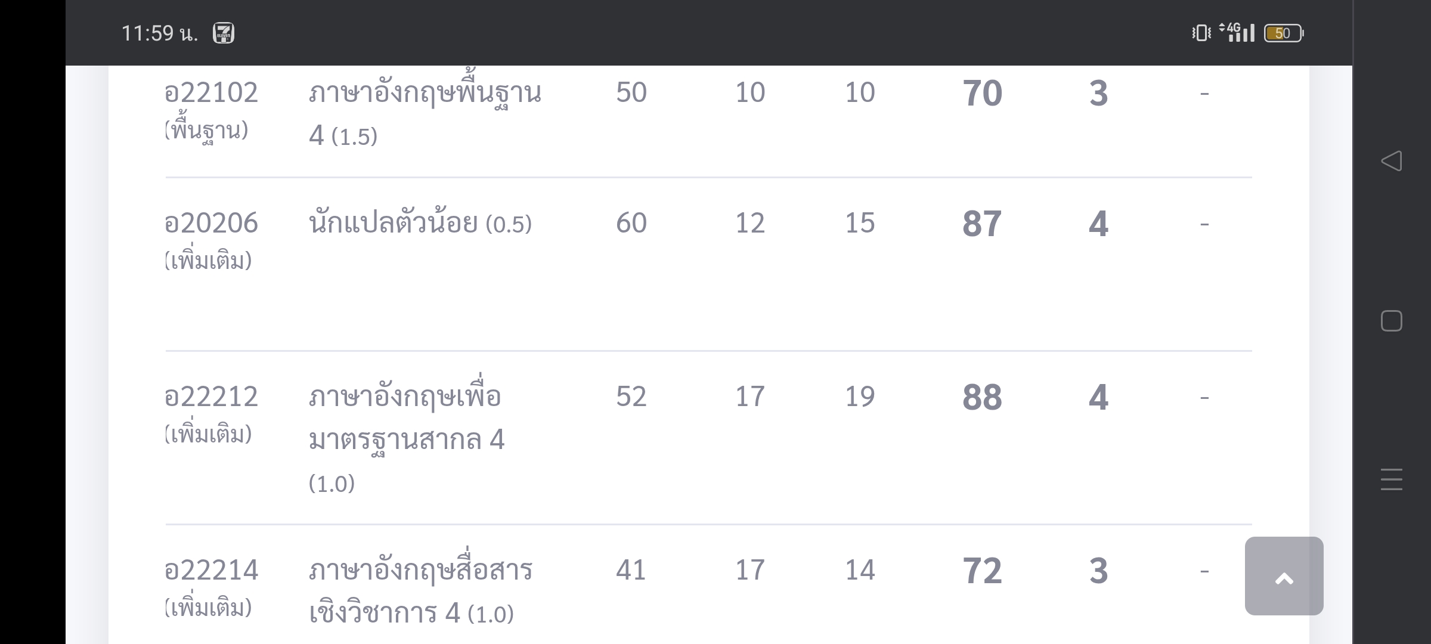The image size is (1431, 644).
Task: Tap the Android back triangle icon
Action: tap(1391, 161)
